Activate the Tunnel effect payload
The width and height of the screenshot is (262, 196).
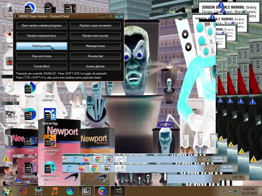tap(42, 66)
